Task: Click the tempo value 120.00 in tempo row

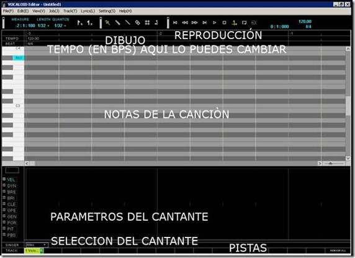Action: click(x=34, y=38)
